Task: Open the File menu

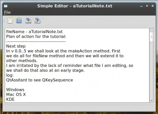Action: (x=7, y=12)
